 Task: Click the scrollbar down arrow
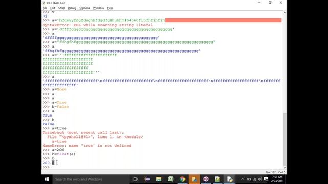coord(285,168)
